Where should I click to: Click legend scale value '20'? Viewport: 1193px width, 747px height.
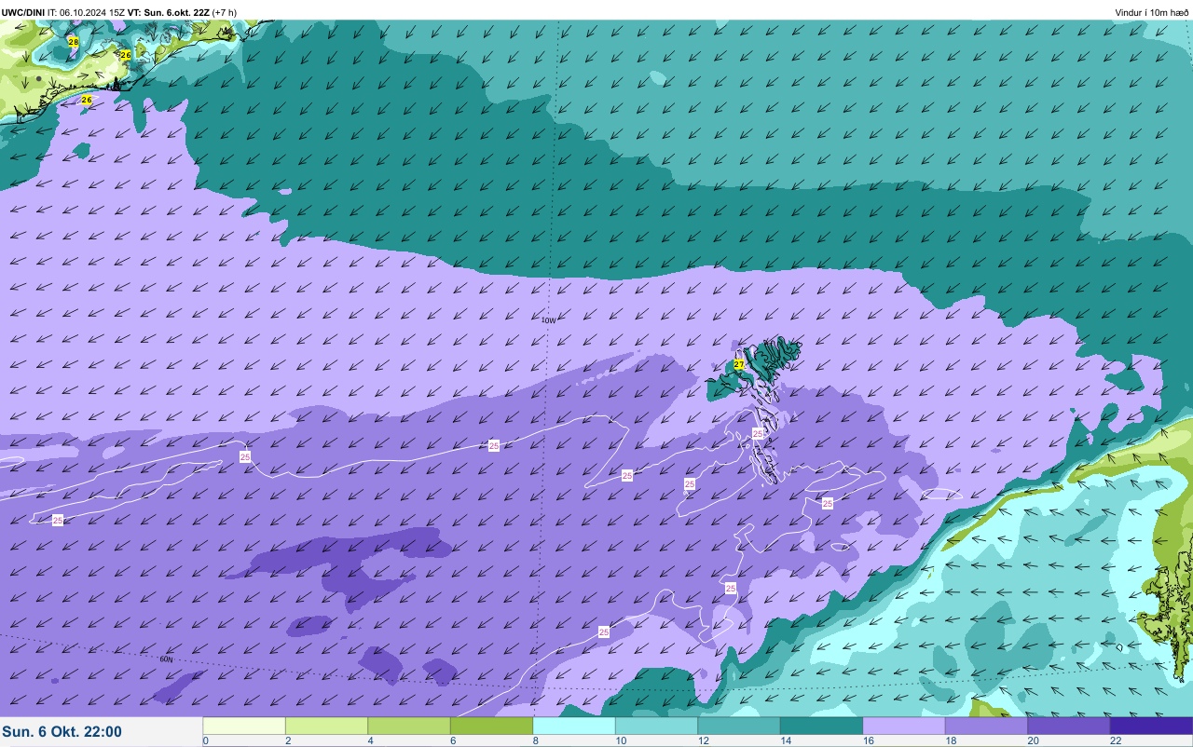[x=1033, y=741]
